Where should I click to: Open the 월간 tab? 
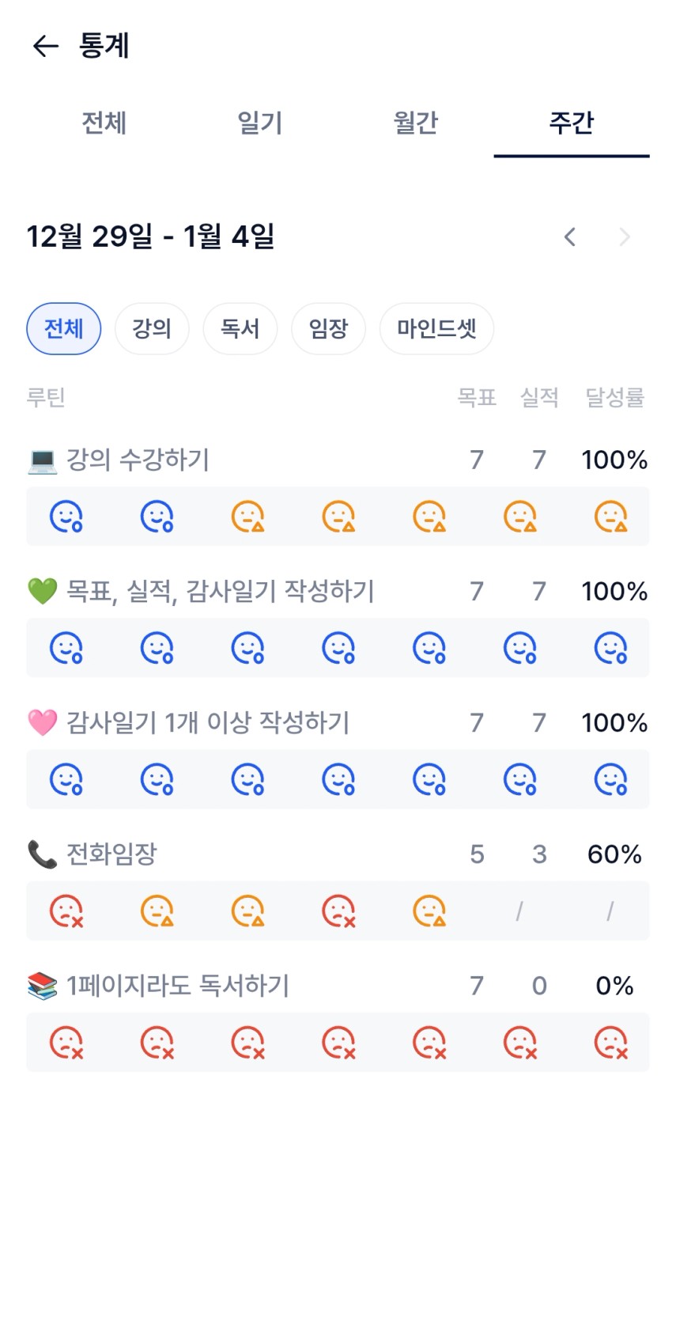point(415,123)
